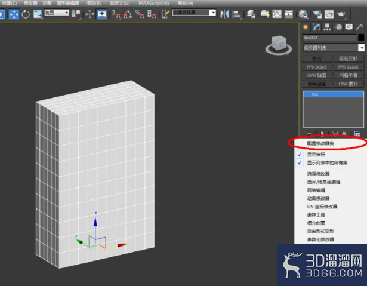The width and height of the screenshot is (367, 286).
Task: Choose the 选择修改器 set
Action: pos(331,174)
